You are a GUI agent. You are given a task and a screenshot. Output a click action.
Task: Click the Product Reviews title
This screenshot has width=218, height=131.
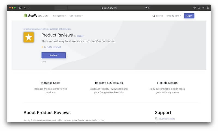point(57,35)
